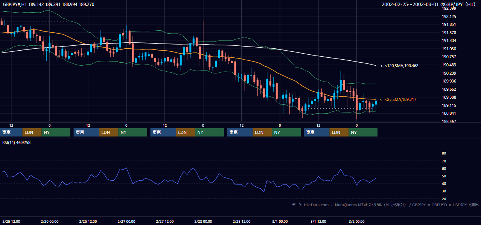Screen dimensions: 481x225
Task: Click price axis value 192.399
Action: click(x=449, y=9)
